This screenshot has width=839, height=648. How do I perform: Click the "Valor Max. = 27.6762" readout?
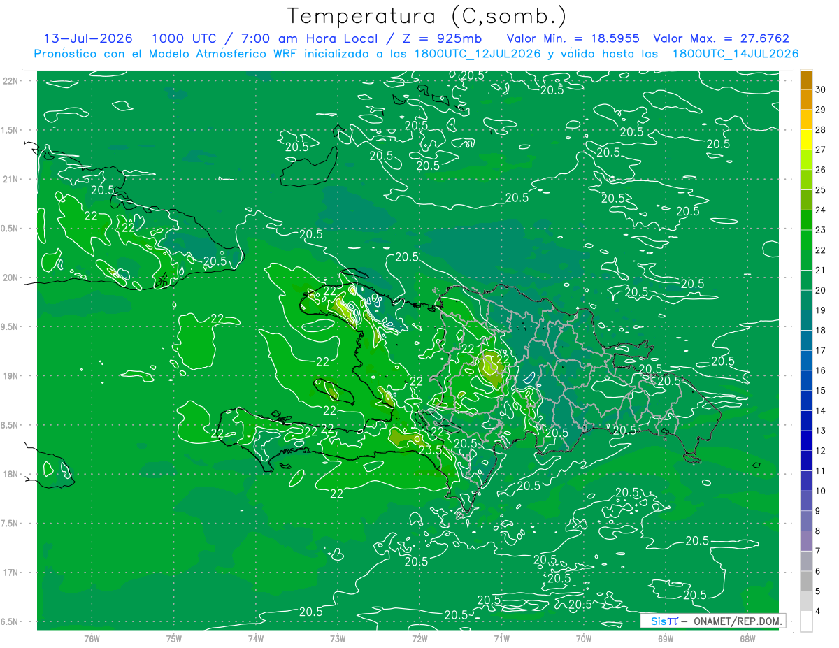(721, 38)
